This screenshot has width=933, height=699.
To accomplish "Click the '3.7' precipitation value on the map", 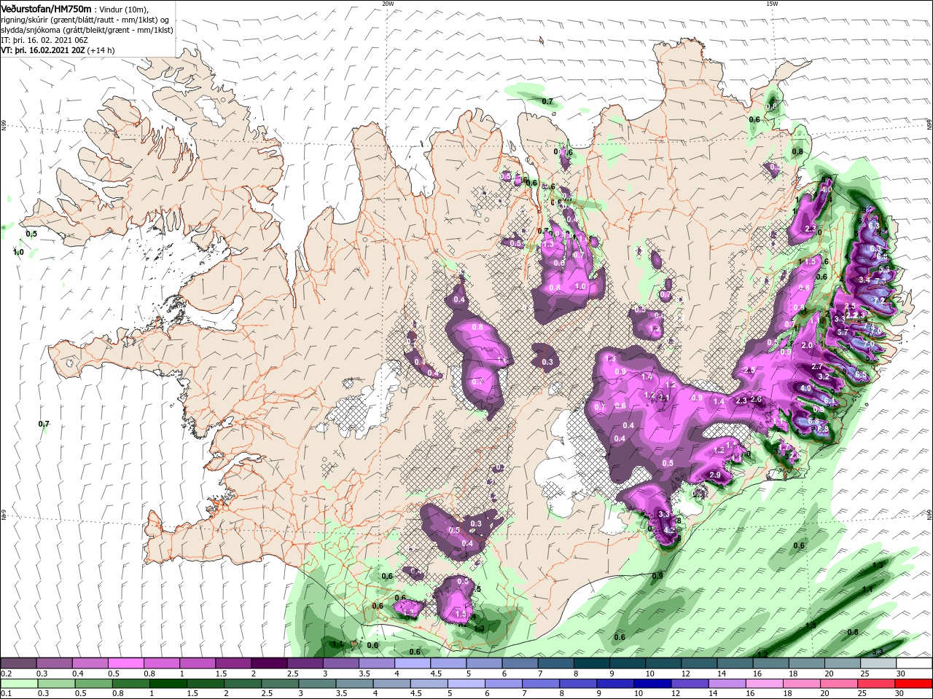I will [843, 332].
